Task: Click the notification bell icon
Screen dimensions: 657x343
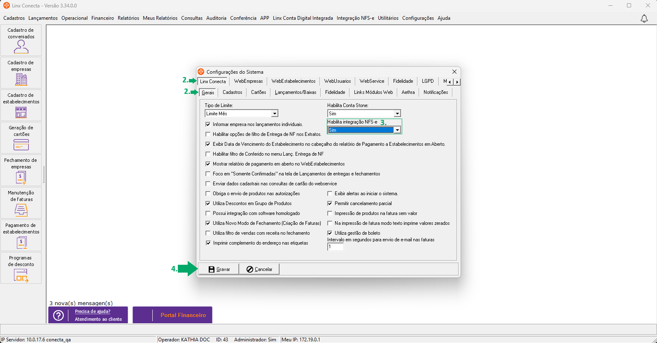Action: click(644, 19)
